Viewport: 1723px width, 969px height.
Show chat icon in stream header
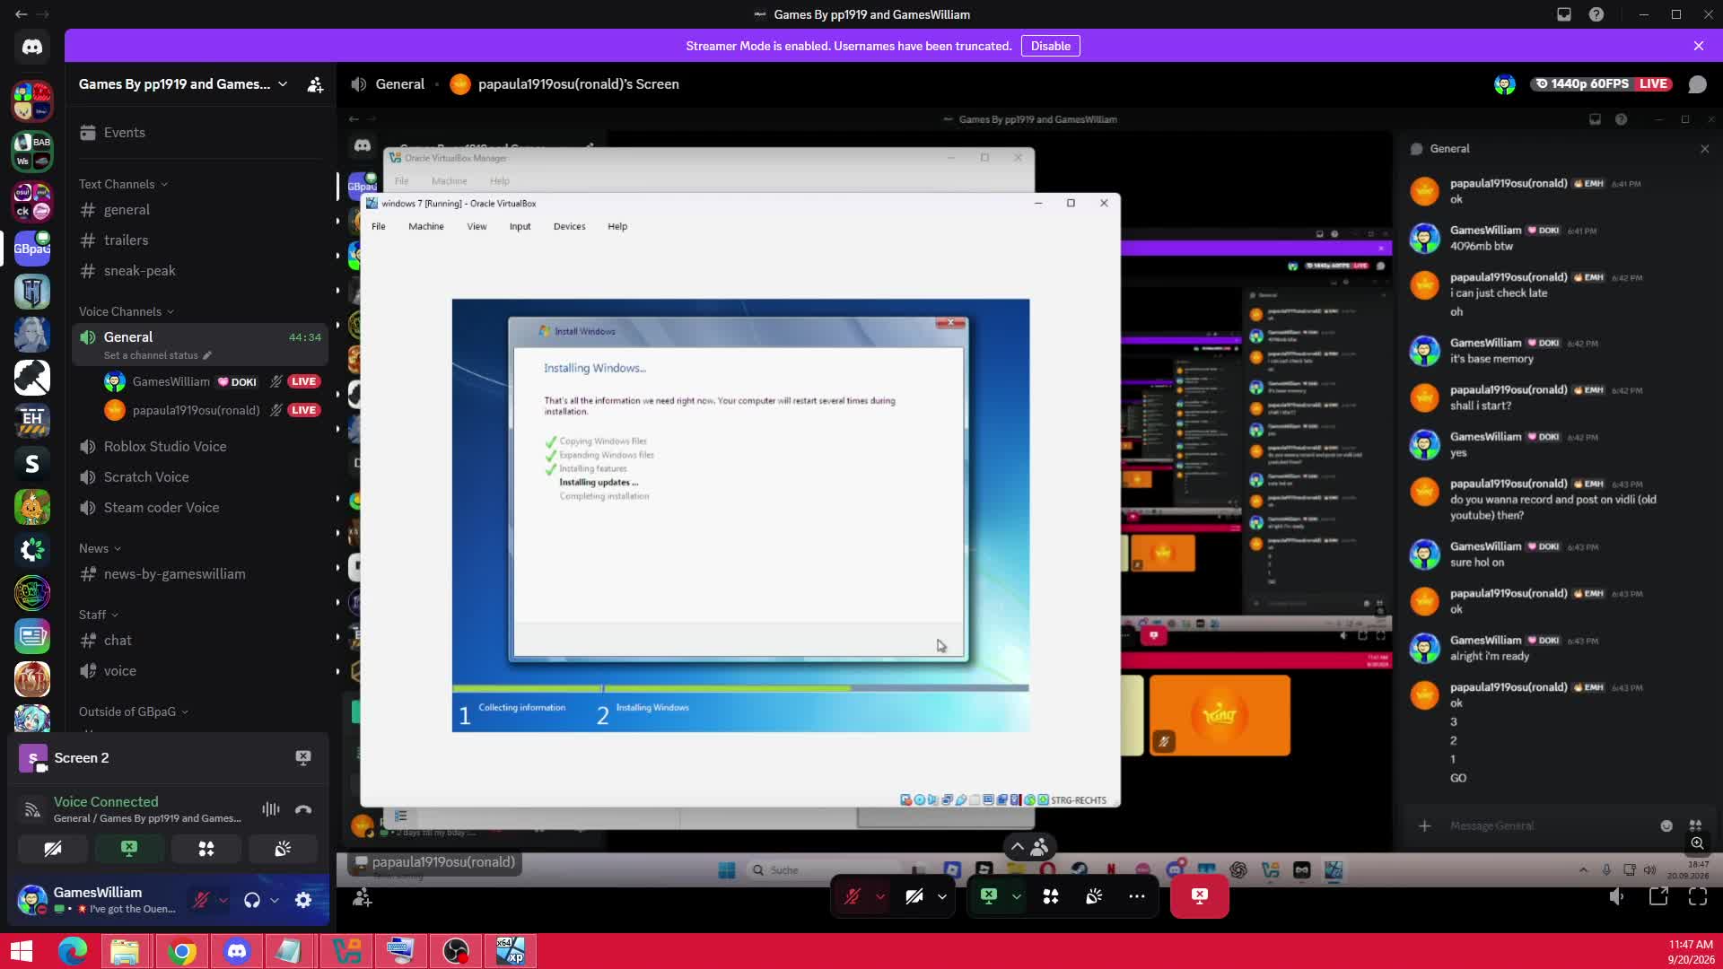pyautogui.click(x=1697, y=84)
